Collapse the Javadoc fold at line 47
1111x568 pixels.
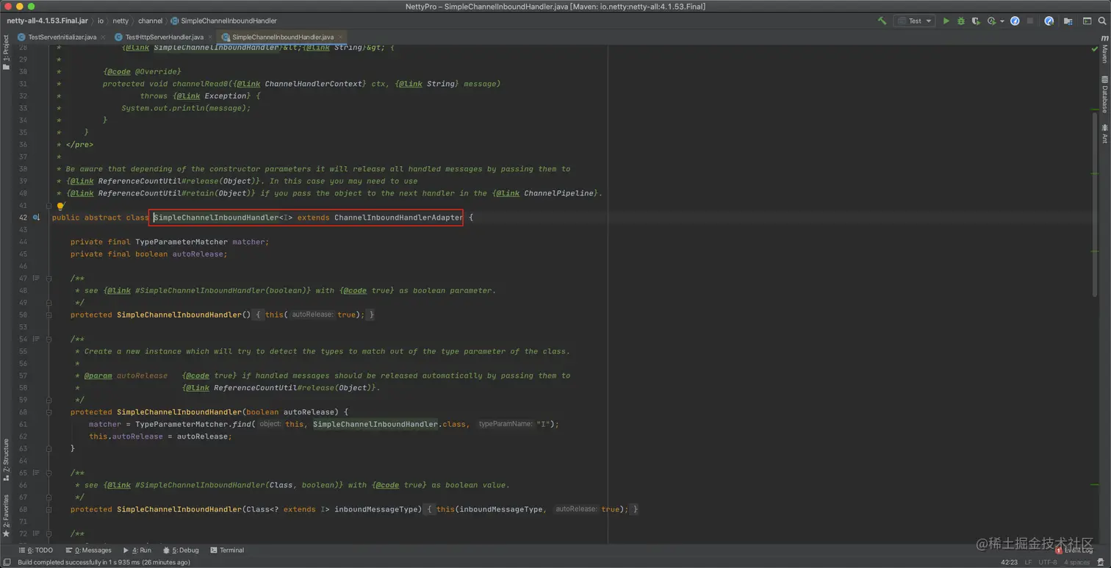(x=48, y=278)
